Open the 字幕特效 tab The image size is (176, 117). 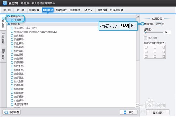[34, 10]
